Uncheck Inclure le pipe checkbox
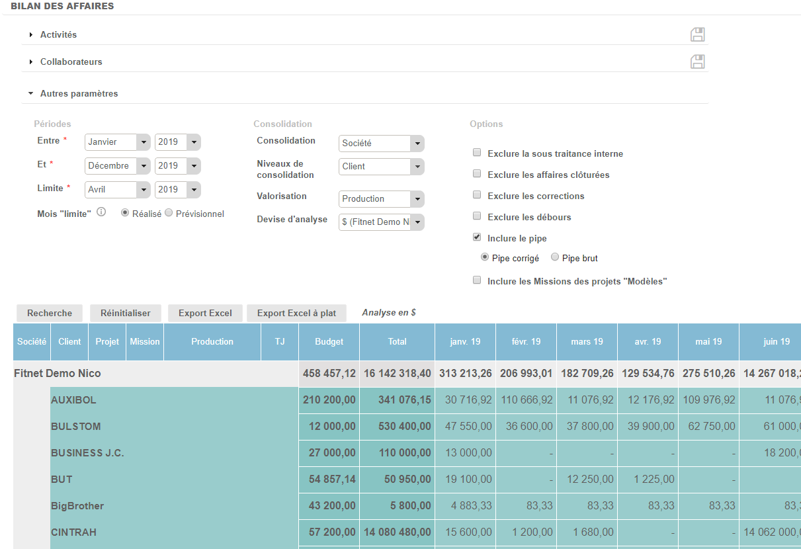 477,237
